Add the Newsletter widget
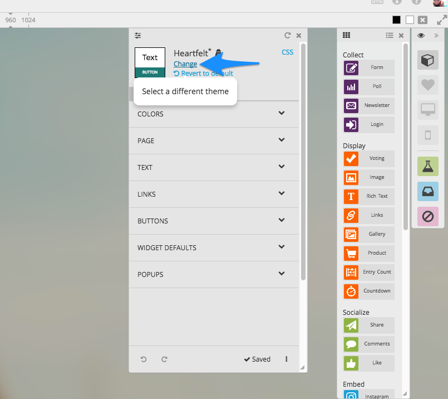This screenshot has height=399, width=448. coord(368,106)
